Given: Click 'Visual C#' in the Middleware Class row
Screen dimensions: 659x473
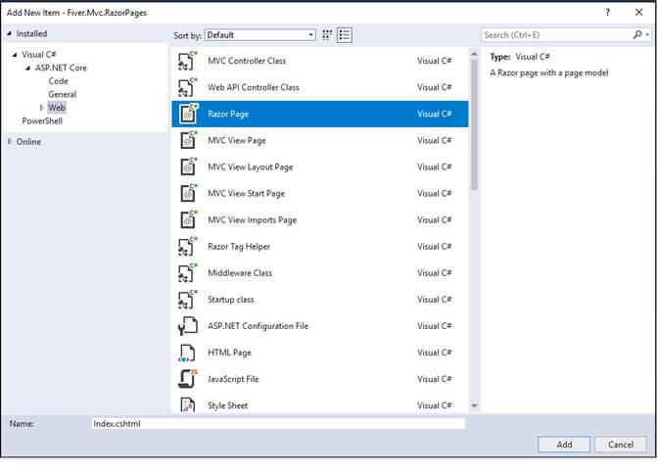Looking at the screenshot, I should 434,273.
